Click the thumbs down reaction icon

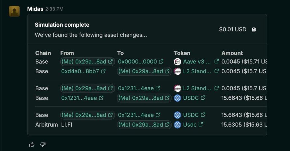tap(43, 145)
